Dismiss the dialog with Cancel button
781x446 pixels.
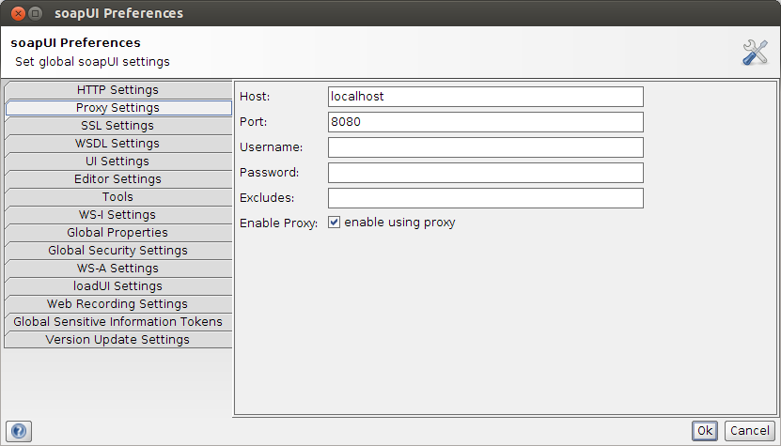[x=750, y=431]
